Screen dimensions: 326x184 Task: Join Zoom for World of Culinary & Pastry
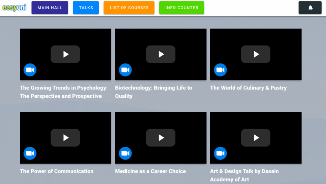220,70
